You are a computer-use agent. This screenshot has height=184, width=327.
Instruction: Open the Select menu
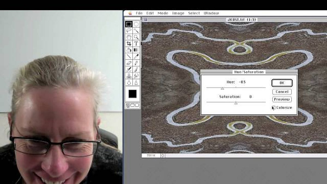click(x=194, y=13)
